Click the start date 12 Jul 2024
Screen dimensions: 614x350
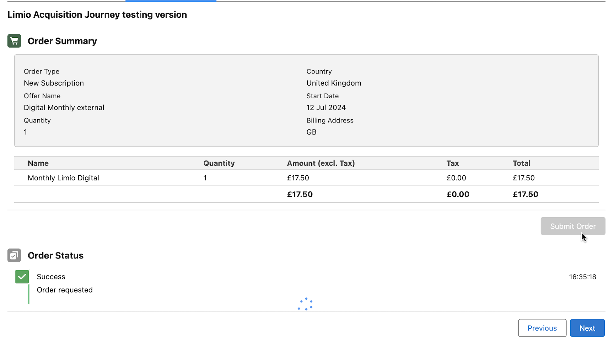pos(326,108)
